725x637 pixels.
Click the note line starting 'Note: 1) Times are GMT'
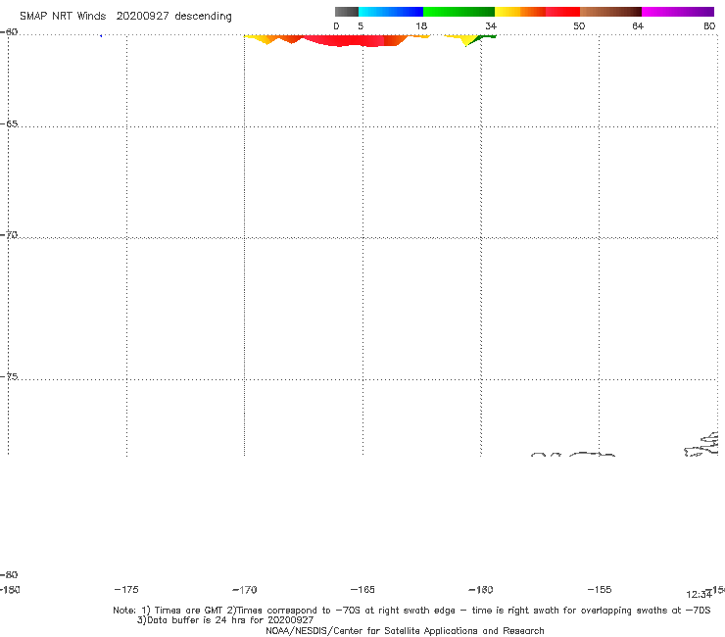(x=411, y=611)
